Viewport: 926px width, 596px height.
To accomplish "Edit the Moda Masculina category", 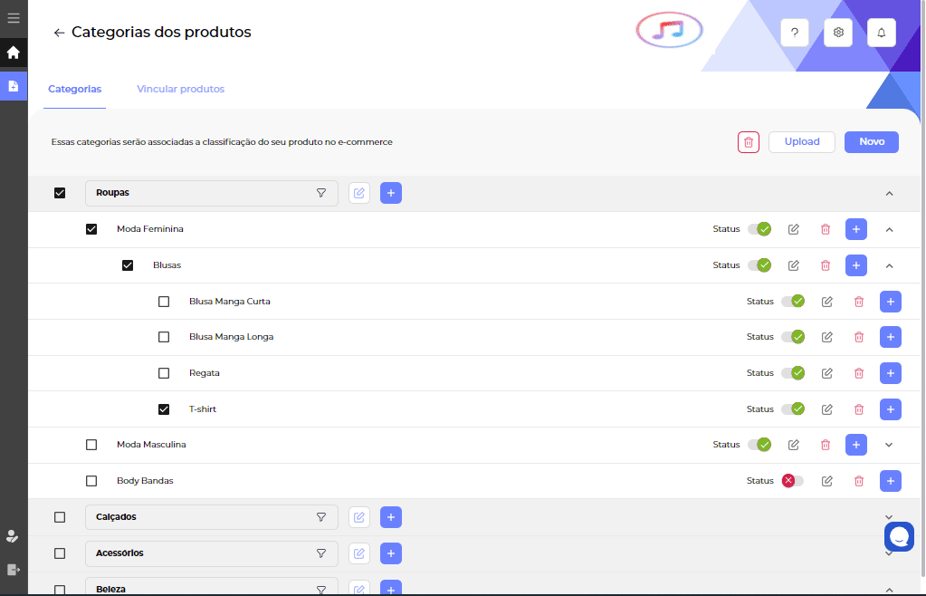I will pyautogui.click(x=794, y=445).
